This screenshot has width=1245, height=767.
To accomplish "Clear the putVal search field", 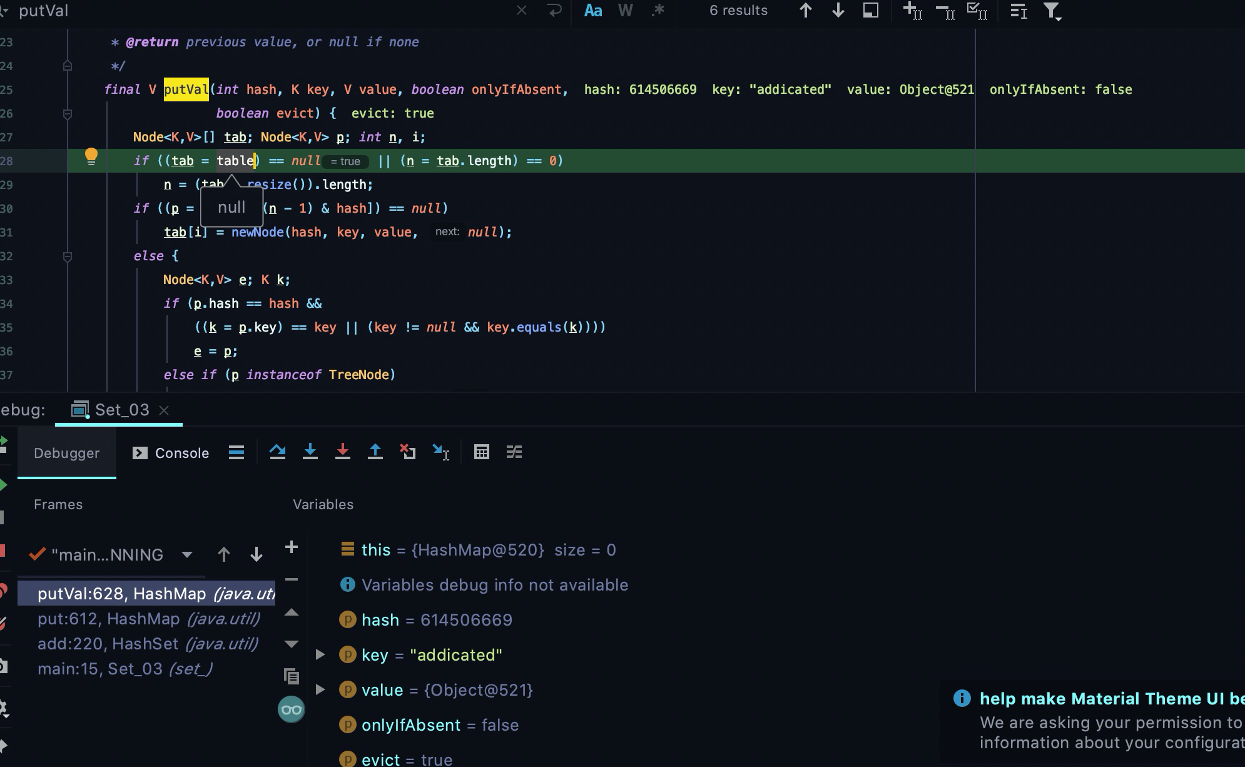I will coord(522,11).
